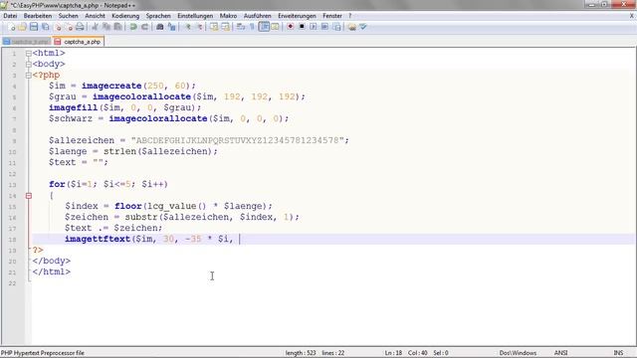Viewport: 637px width, 358px height.
Task: Open the ? help menu
Action: [x=349, y=16]
